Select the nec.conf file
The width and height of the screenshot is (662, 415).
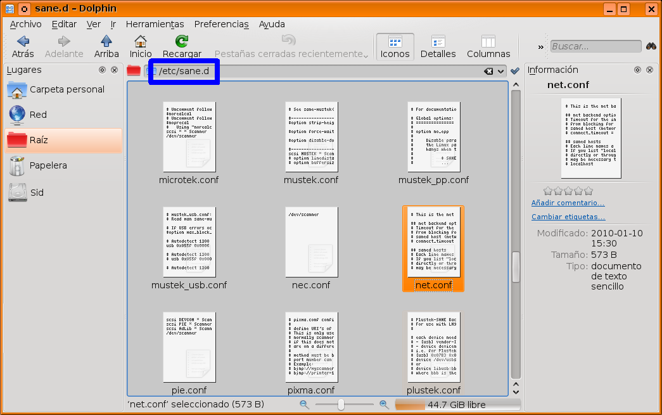click(x=311, y=248)
